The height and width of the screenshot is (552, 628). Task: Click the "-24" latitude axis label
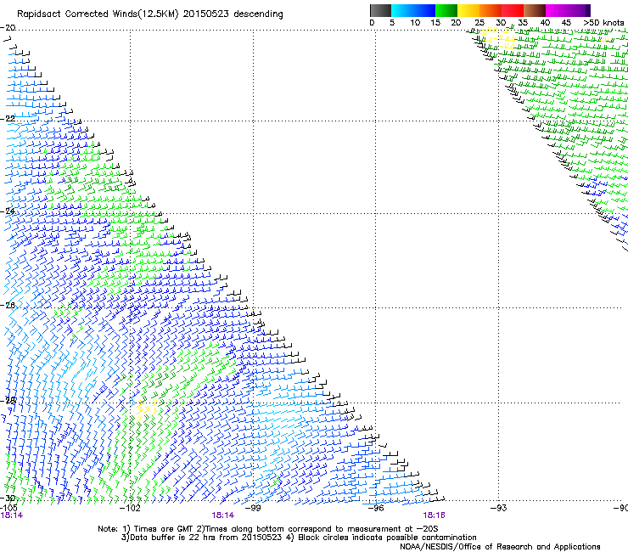click(8, 211)
